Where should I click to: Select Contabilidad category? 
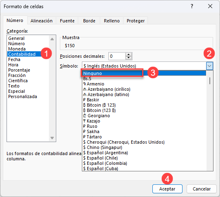click(x=28, y=54)
